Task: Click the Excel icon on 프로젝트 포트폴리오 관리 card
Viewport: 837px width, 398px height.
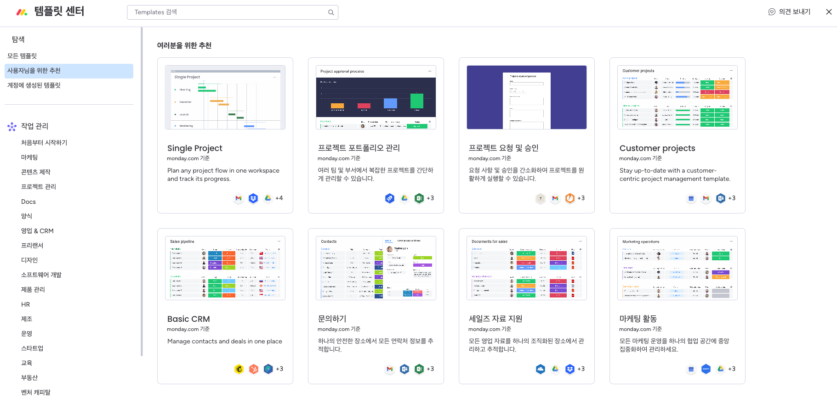Action: 419,198
